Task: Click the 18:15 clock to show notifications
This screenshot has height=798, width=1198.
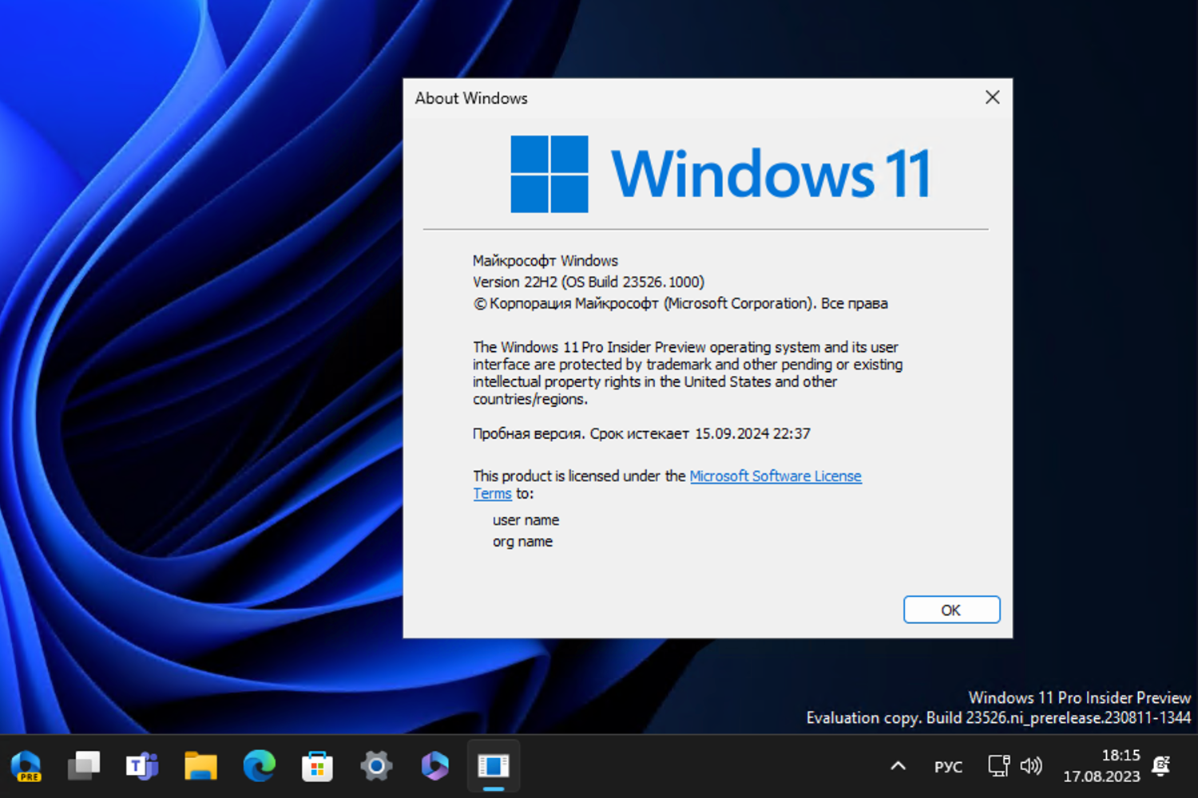Action: 1121,755
